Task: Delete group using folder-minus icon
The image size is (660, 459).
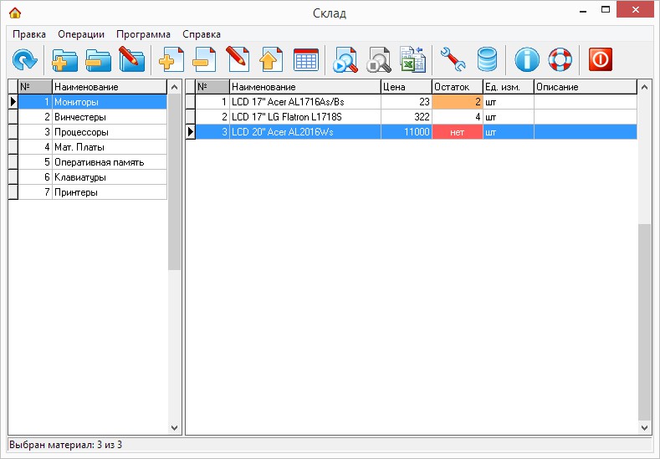Action: click(98, 59)
